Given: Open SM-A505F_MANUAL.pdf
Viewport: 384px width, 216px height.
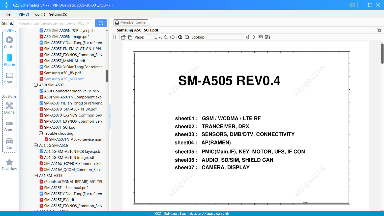Looking at the screenshot, I should pos(62,61).
